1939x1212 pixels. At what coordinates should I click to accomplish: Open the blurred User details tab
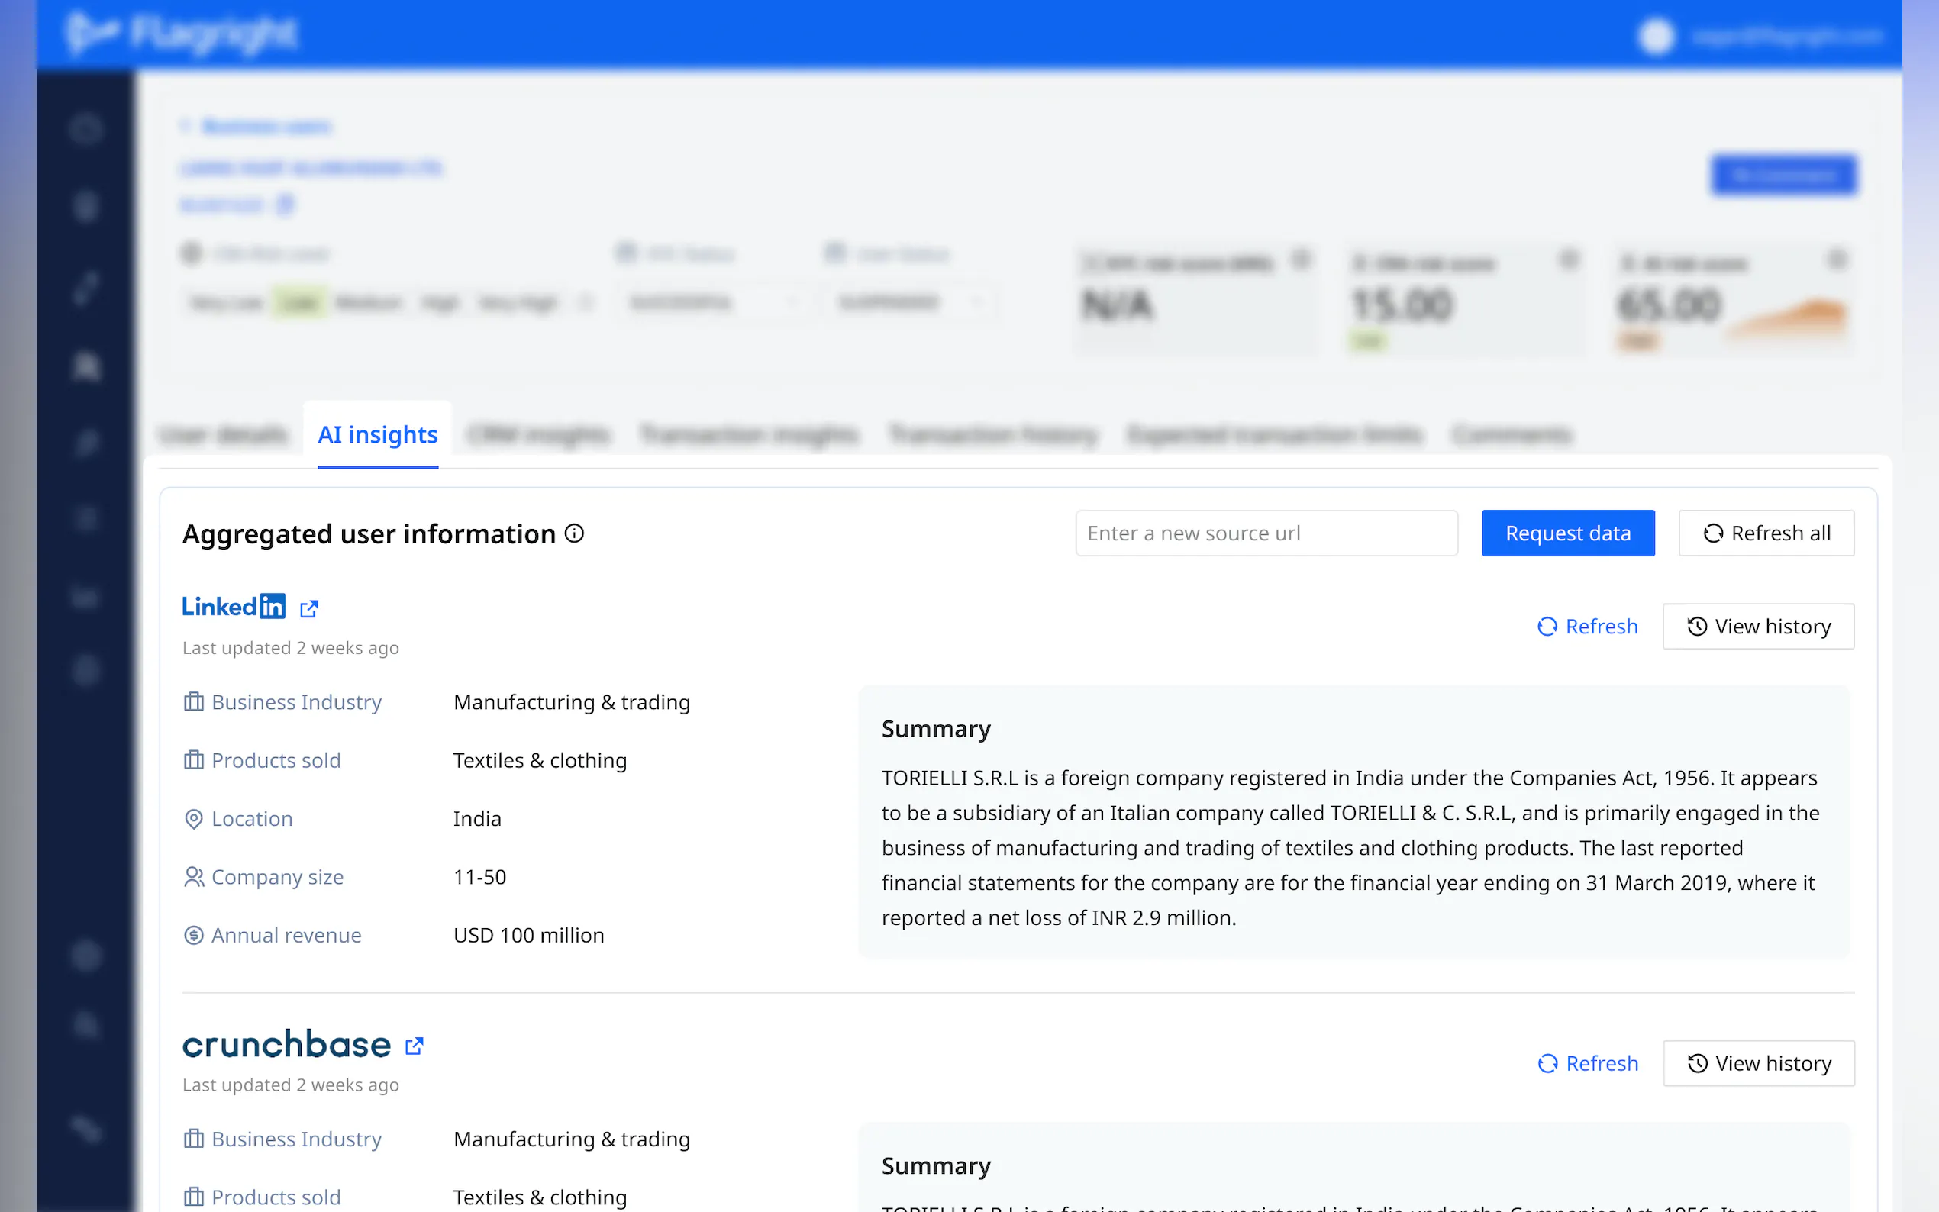224,435
